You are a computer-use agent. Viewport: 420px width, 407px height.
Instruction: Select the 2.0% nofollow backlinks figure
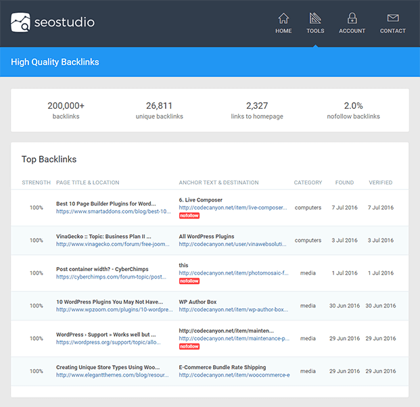pyautogui.click(x=353, y=105)
